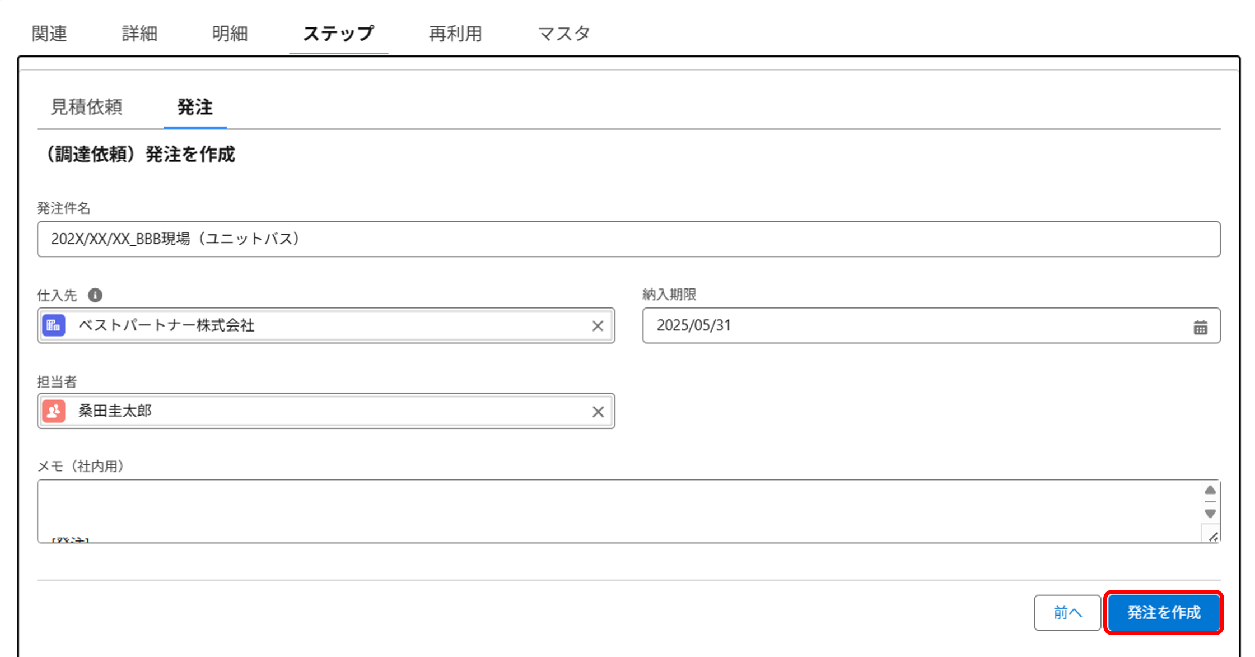Select the 発注 sub-tab

(195, 106)
